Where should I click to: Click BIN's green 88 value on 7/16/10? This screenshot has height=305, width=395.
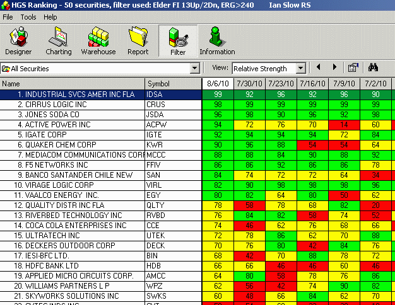coord(312,256)
